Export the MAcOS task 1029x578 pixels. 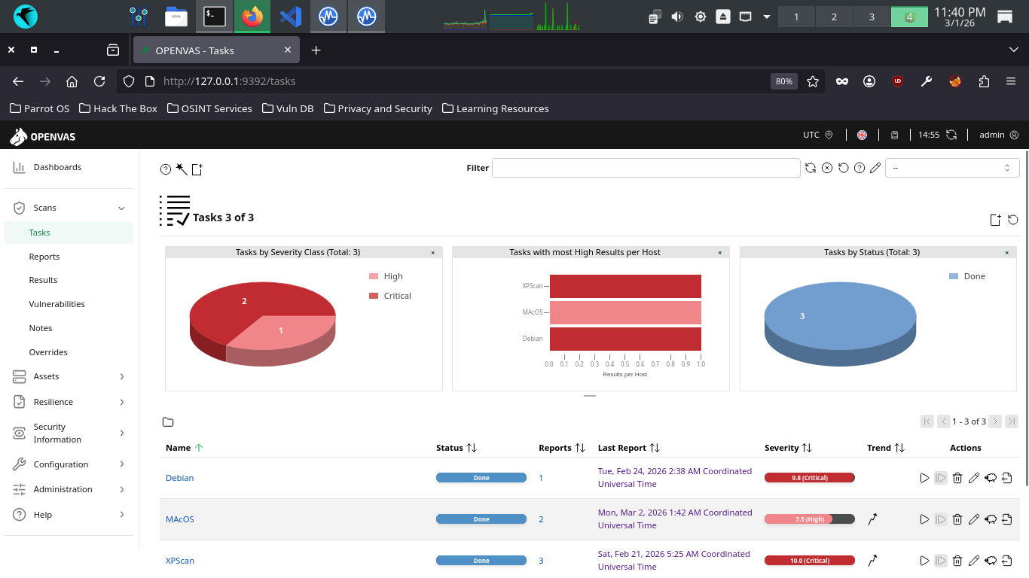[1007, 519]
